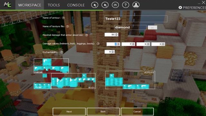Click the 'Maximal damage that armor absorbs:' label
Image resolution: width=206 pixels, height=116 pixels.
(63, 35)
